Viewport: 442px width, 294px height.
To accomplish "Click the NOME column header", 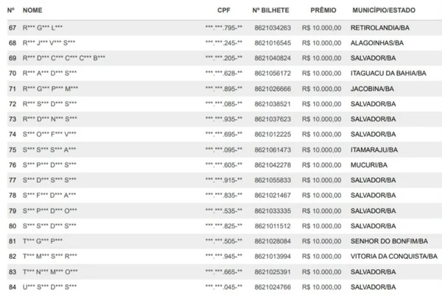I will coord(32,10).
